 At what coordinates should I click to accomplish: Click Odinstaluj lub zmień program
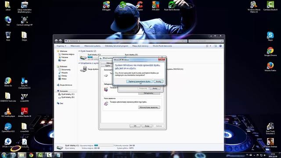[116, 46]
